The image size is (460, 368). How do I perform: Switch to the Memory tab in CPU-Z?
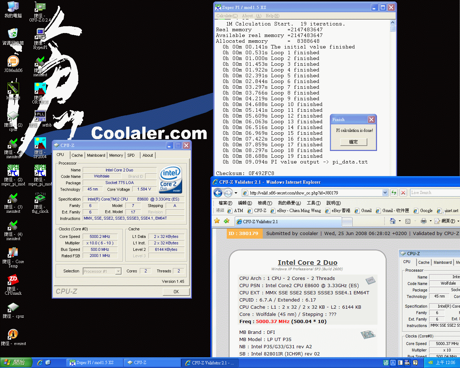pyautogui.click(x=116, y=155)
